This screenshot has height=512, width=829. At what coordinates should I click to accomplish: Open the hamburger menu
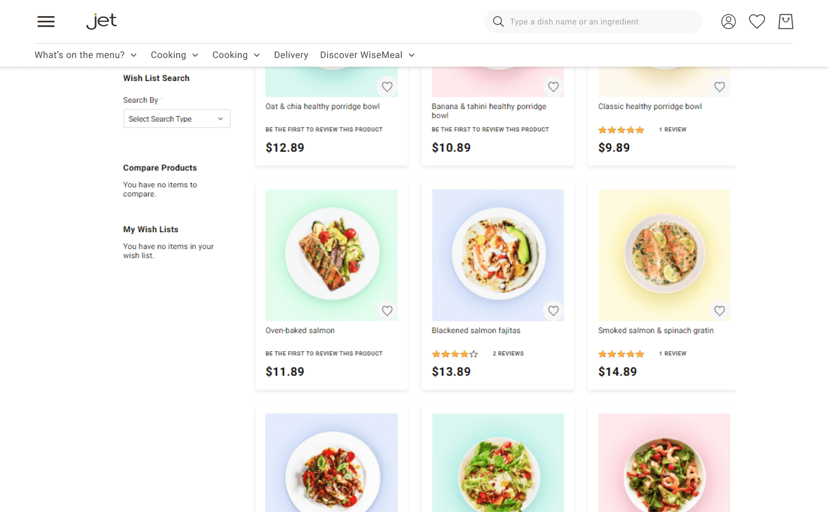[x=46, y=22]
